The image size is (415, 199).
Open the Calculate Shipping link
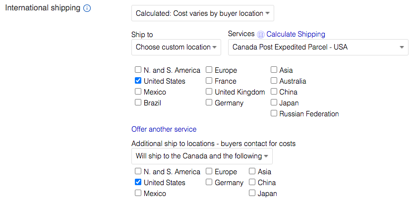[x=296, y=34]
